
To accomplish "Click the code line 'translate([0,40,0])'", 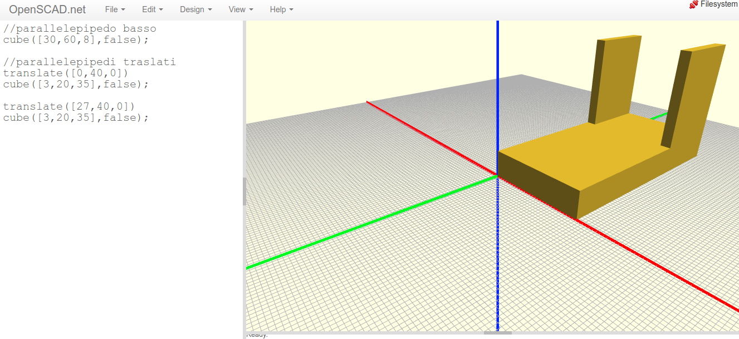I will (x=66, y=73).
